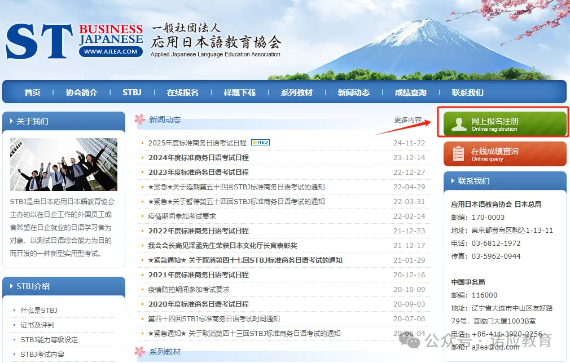Open notice about postponing 第五十四回STBJ exam
This screenshot has height=363, width=570.
[236, 187]
